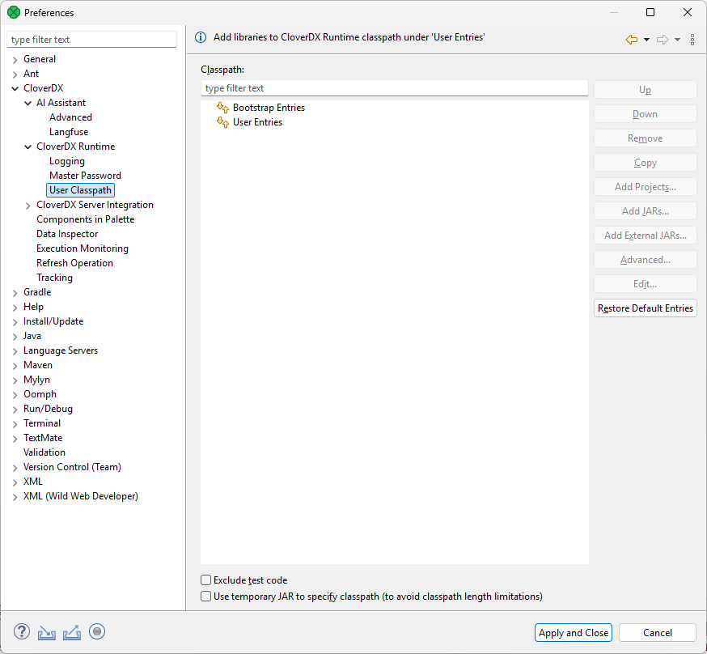The height and width of the screenshot is (654, 707).
Task: Click the forward navigation arrow icon
Action: (x=662, y=40)
